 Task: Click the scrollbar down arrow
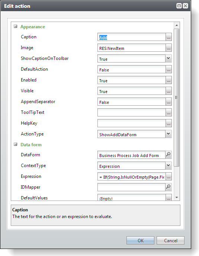[177, 198]
